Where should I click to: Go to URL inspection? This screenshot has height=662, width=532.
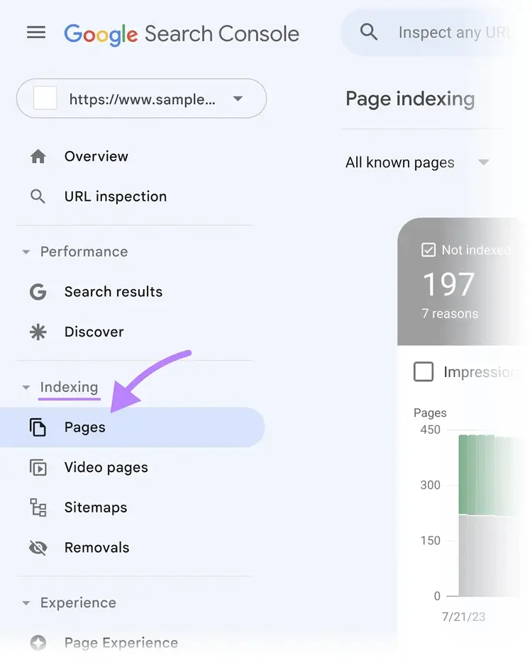click(x=116, y=197)
